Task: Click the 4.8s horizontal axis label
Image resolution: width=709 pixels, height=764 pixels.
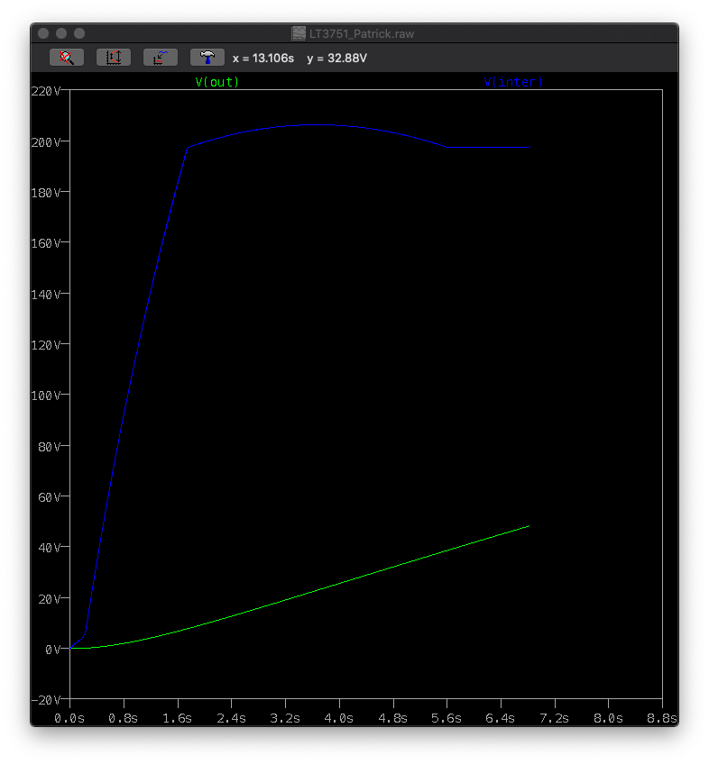Action: (392, 718)
